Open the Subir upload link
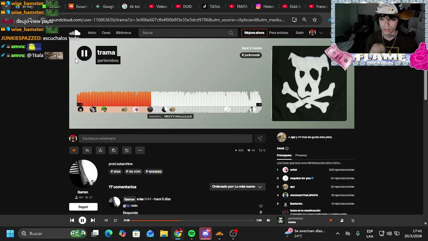 point(300,33)
